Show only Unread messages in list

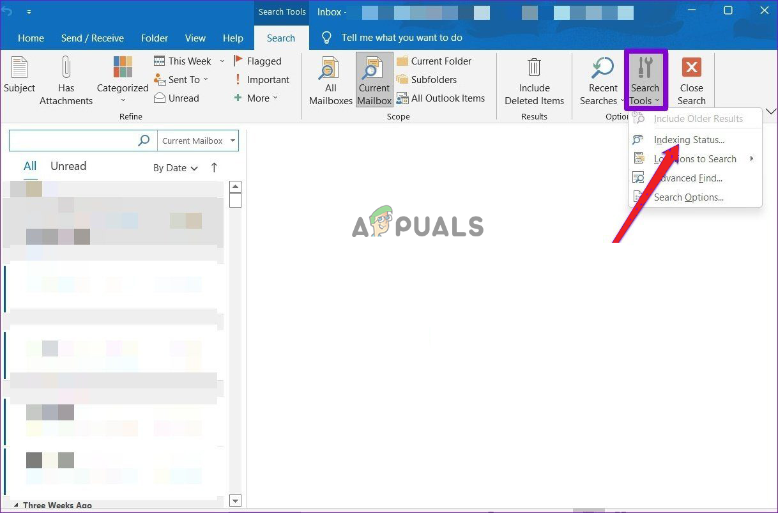click(68, 166)
